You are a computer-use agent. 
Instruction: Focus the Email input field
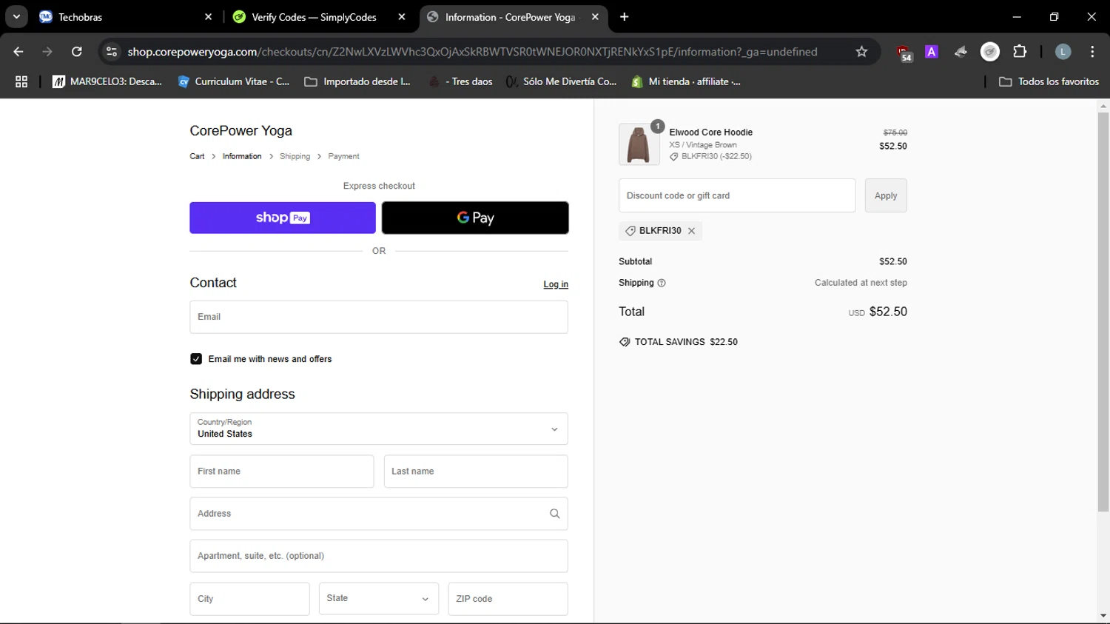(379, 317)
